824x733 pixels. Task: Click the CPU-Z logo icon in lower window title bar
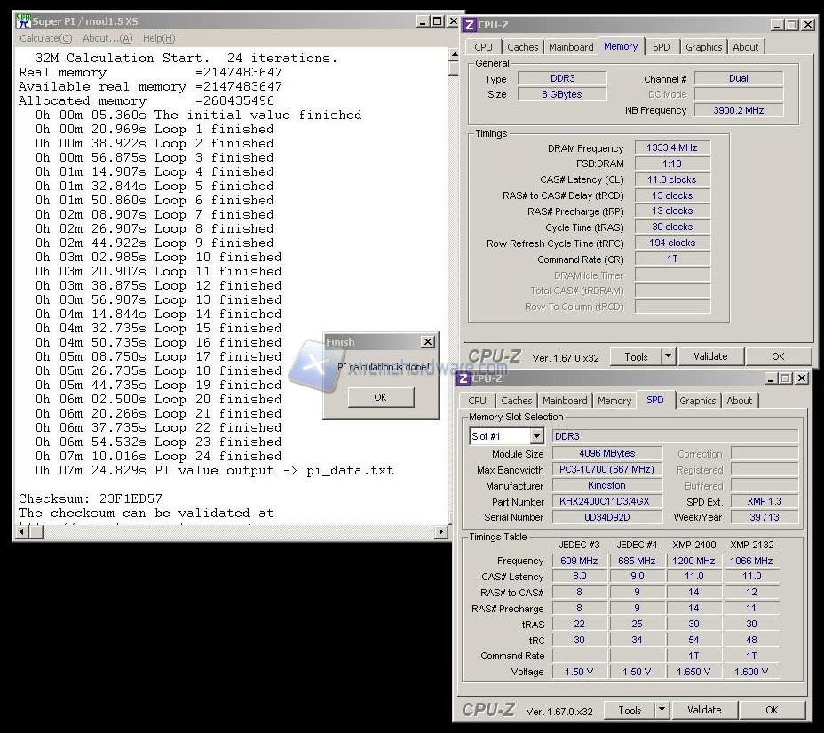point(463,378)
